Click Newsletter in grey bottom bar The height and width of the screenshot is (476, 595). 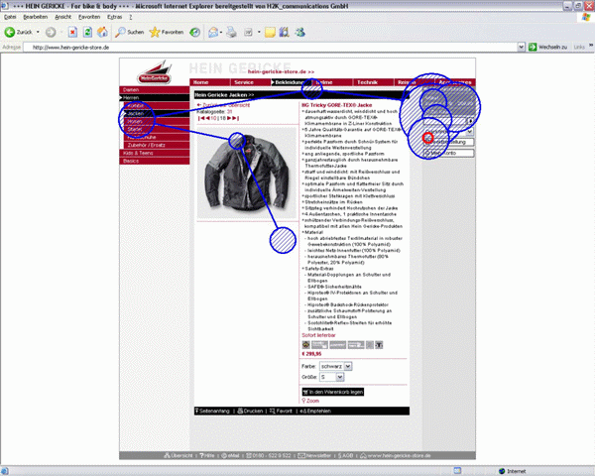point(314,455)
